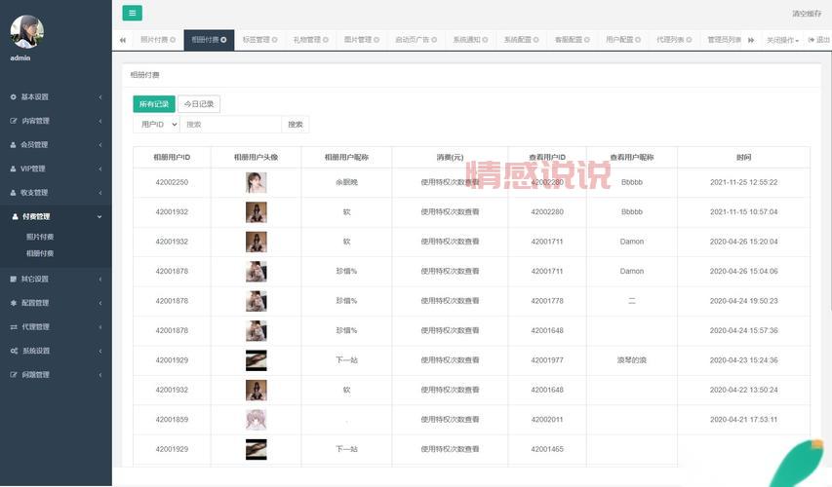Click viewer user ID 42001465
Screen dimensions: 832x487
(547, 449)
